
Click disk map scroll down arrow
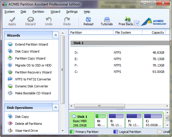pos(167,125)
